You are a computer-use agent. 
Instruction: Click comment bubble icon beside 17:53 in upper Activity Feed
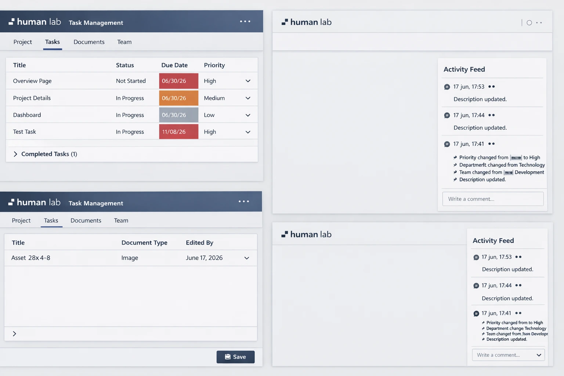coord(447,87)
